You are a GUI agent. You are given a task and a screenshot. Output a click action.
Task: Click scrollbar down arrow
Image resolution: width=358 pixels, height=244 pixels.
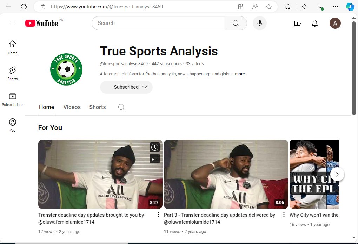point(354,237)
